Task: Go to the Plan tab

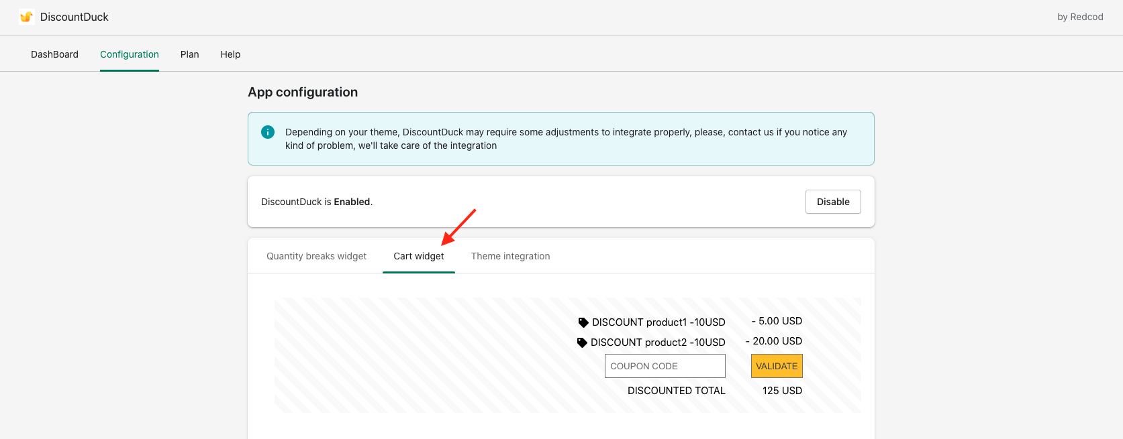Action: coord(189,54)
